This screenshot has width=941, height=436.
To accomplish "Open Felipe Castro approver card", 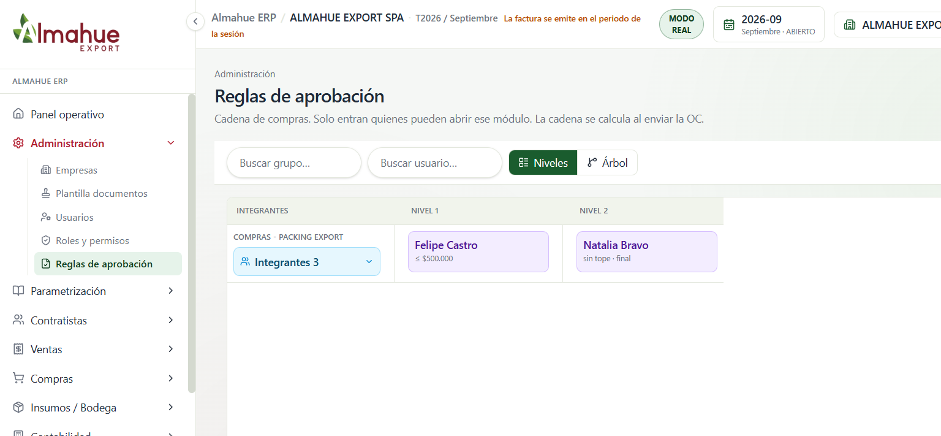I will [x=478, y=251].
